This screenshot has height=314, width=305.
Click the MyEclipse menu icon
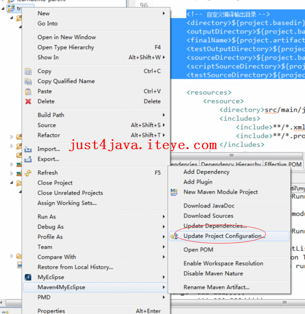pyautogui.click(x=28, y=277)
